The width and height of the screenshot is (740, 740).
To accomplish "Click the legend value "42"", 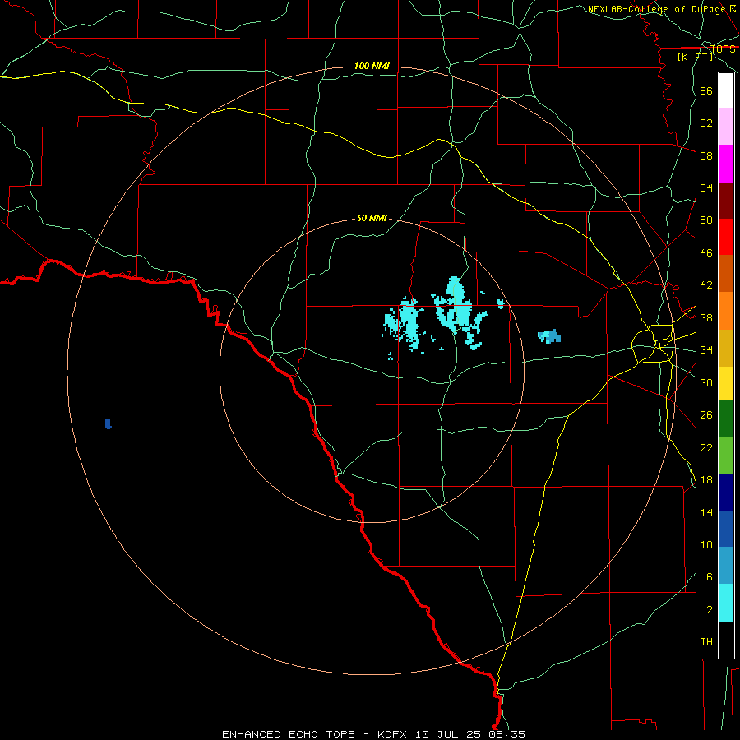I will coord(706,285).
